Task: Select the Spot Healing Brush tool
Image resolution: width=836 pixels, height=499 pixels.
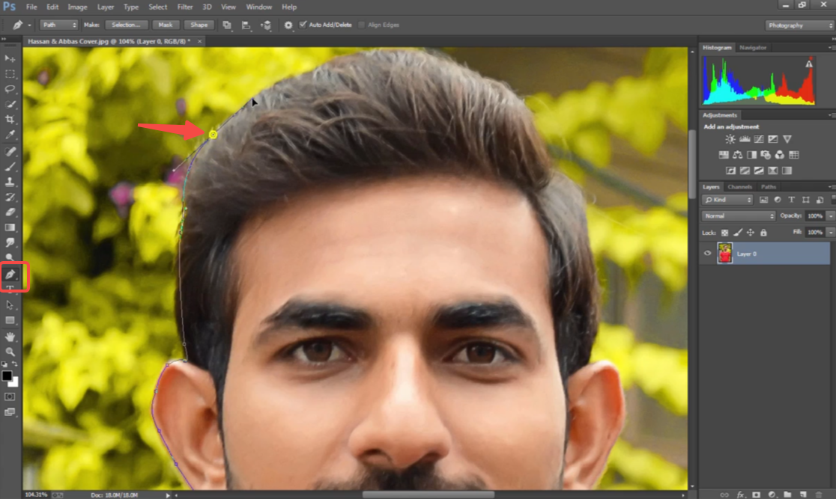Action: coord(10,152)
